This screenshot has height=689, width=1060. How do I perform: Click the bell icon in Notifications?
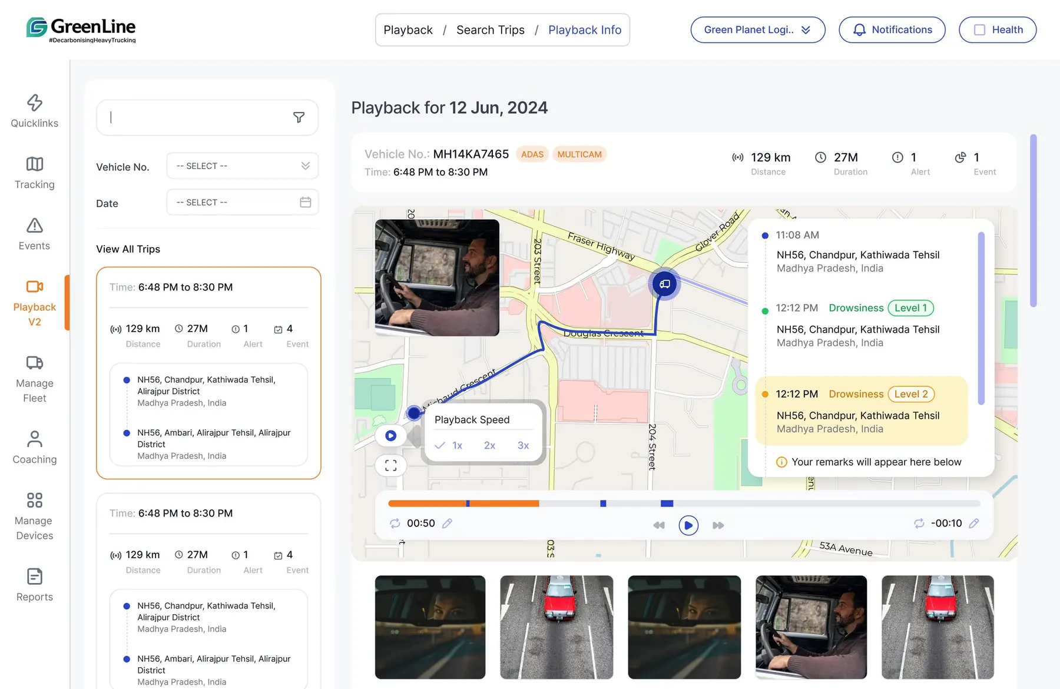pyautogui.click(x=859, y=30)
